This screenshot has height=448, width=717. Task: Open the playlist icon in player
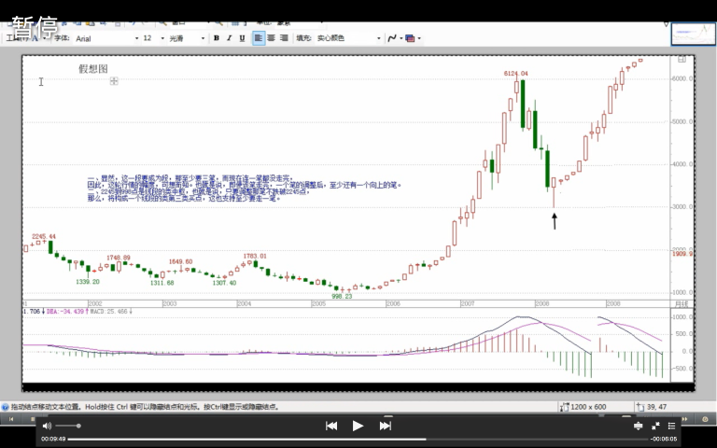(x=670, y=426)
